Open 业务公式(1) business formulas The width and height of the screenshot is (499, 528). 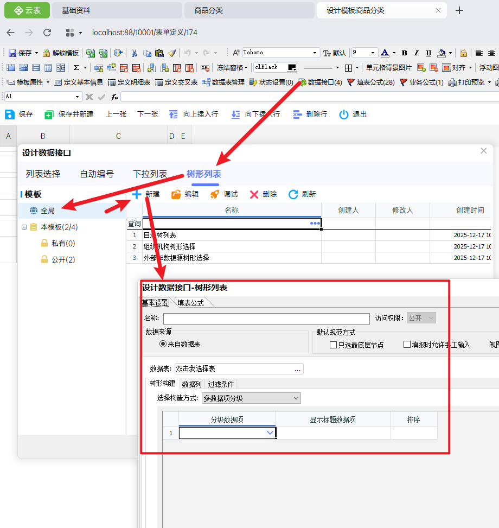pos(421,82)
